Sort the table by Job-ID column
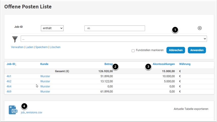The height and width of the screenshot is (122, 217). pos(11,64)
